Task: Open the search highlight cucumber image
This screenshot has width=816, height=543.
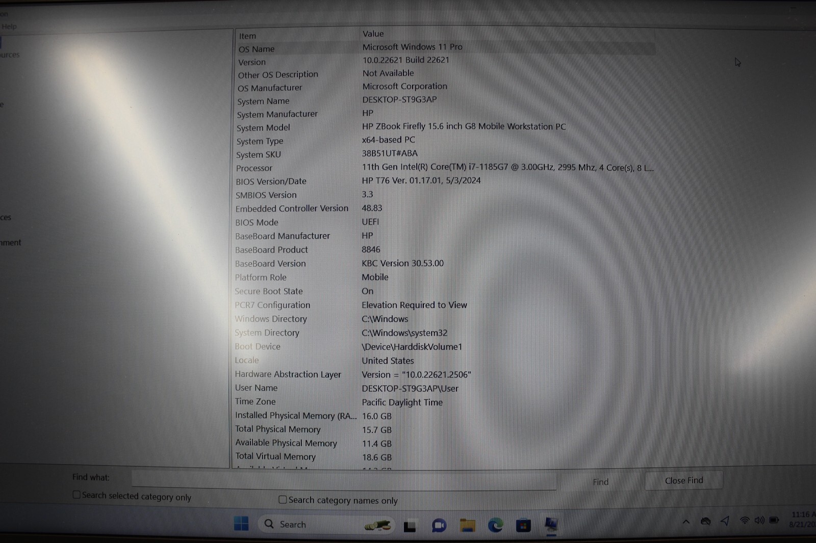Action: [x=378, y=525]
